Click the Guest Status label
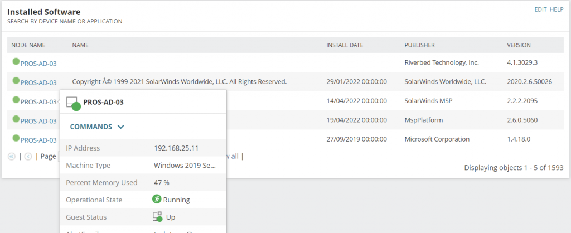The width and height of the screenshot is (571, 233). coord(86,217)
